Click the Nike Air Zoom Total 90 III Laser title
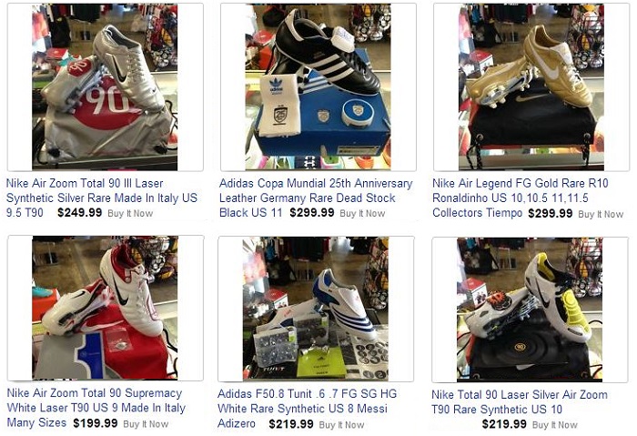The image size is (637, 436). click(102, 198)
